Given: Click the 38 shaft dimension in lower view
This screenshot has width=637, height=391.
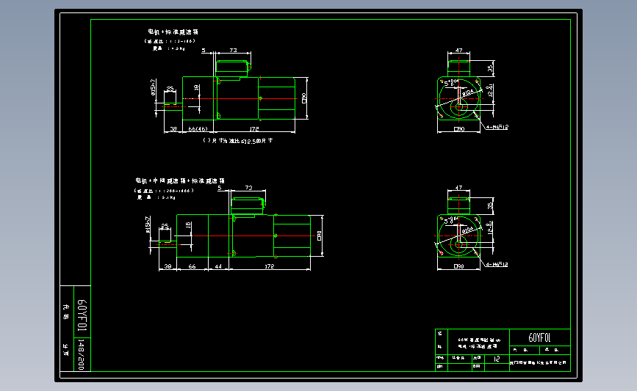Looking at the screenshot, I should point(168,266).
